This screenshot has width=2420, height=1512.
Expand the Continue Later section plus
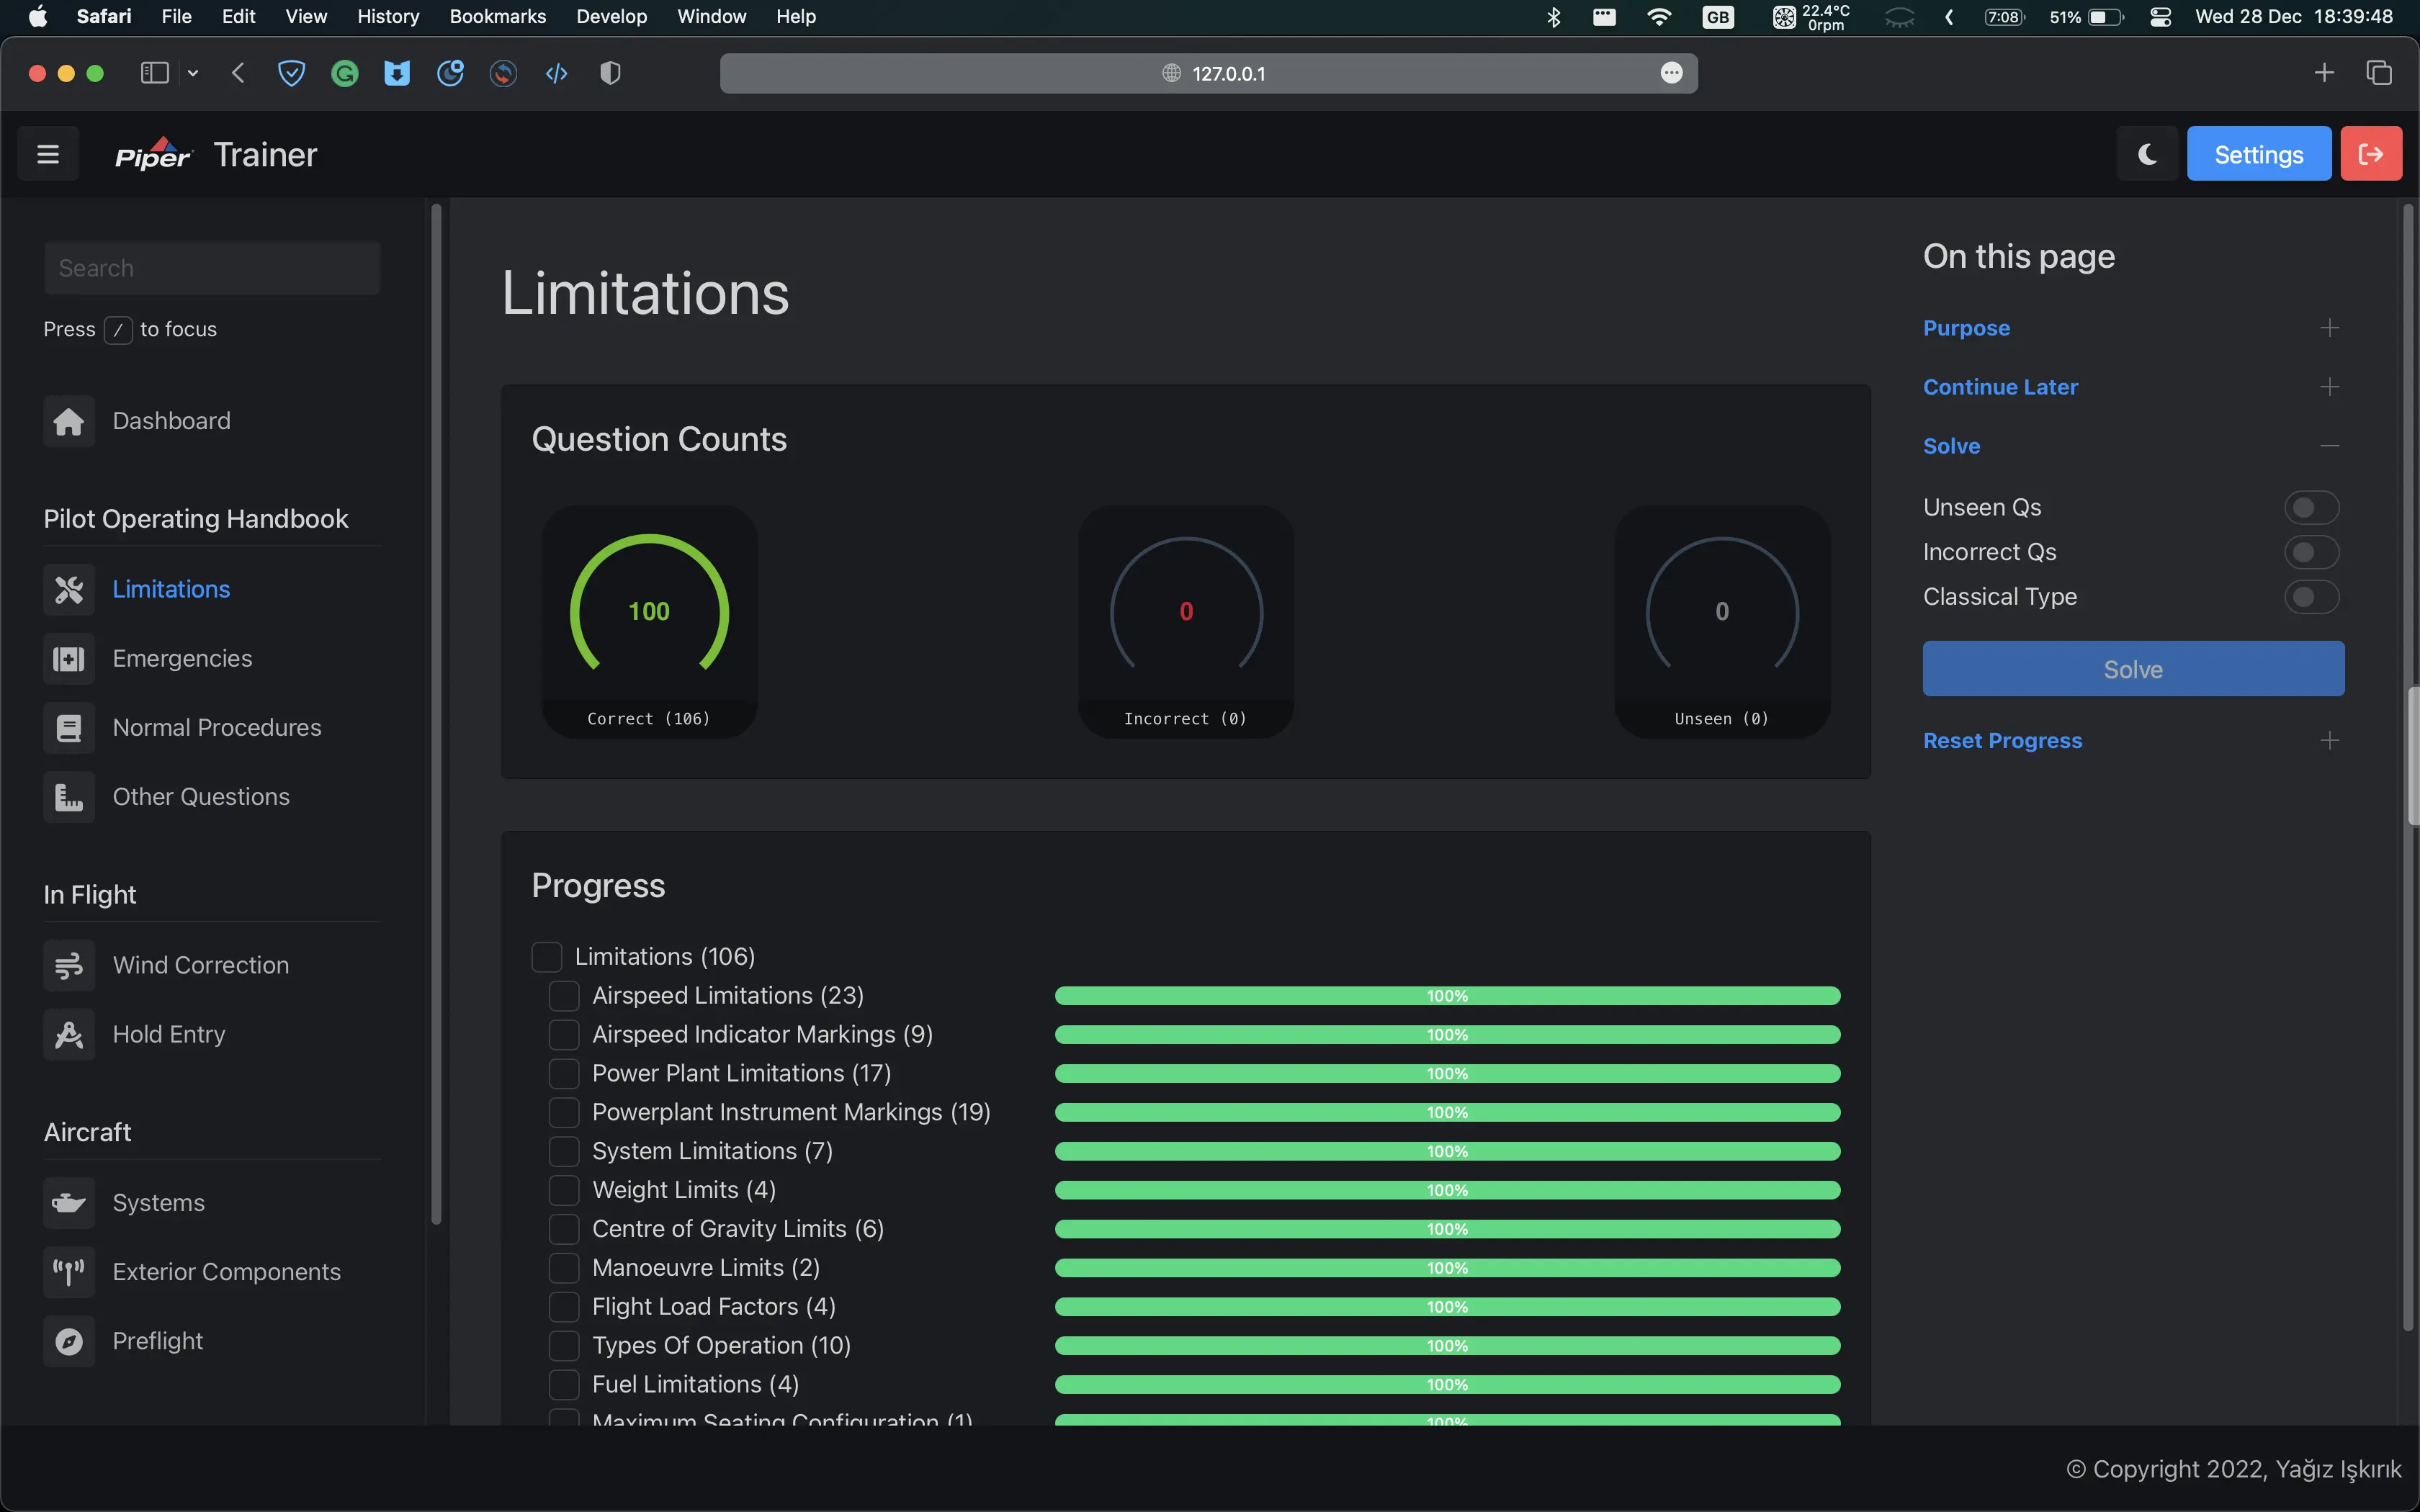tap(2329, 387)
